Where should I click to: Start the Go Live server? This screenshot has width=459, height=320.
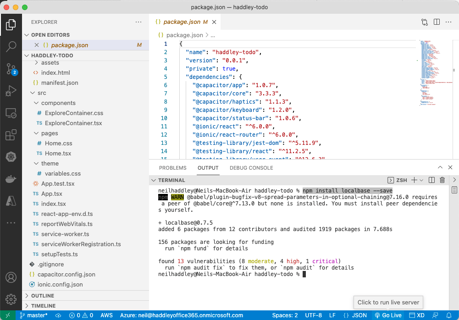pyautogui.click(x=388, y=315)
